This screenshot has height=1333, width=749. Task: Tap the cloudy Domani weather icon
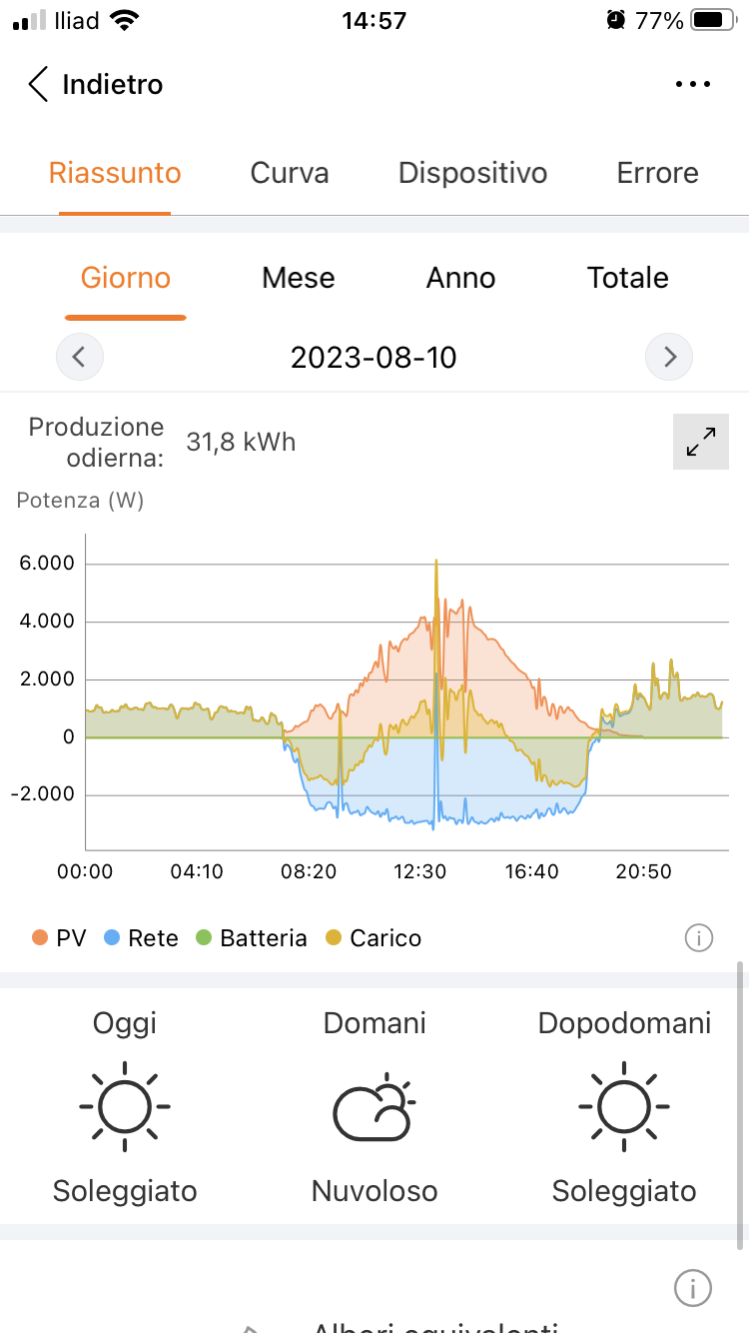click(374, 1106)
